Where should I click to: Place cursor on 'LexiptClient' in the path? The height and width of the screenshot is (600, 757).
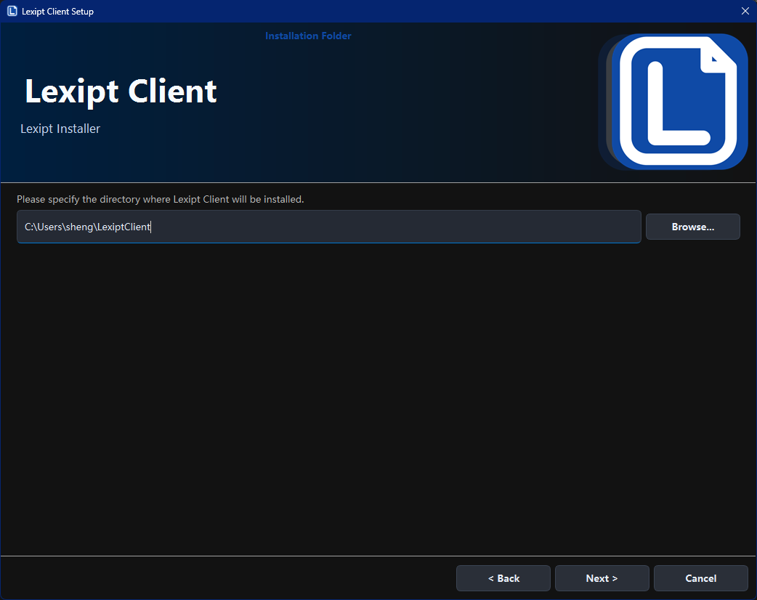(124, 227)
